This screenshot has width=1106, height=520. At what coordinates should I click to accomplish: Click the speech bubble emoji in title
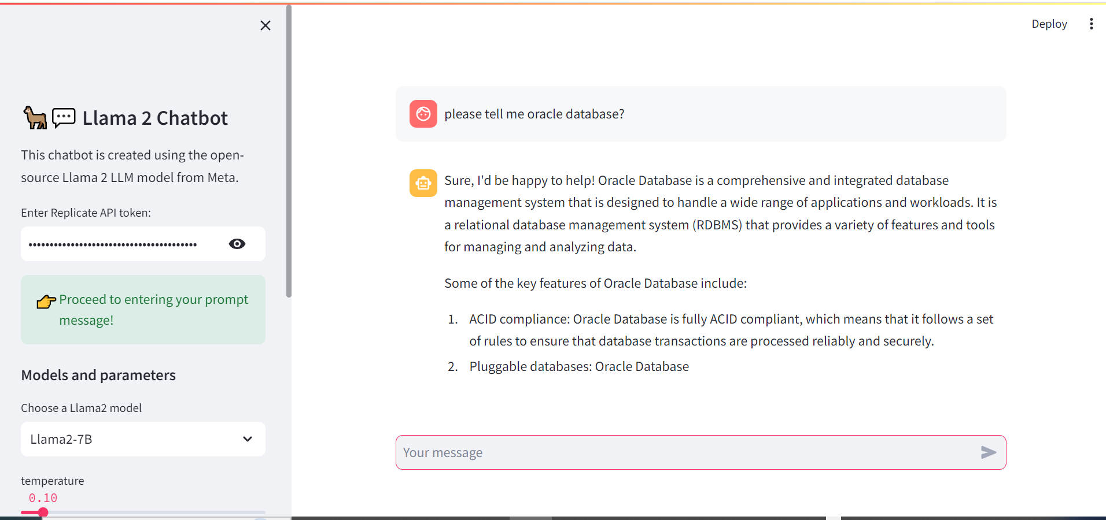[x=64, y=118]
